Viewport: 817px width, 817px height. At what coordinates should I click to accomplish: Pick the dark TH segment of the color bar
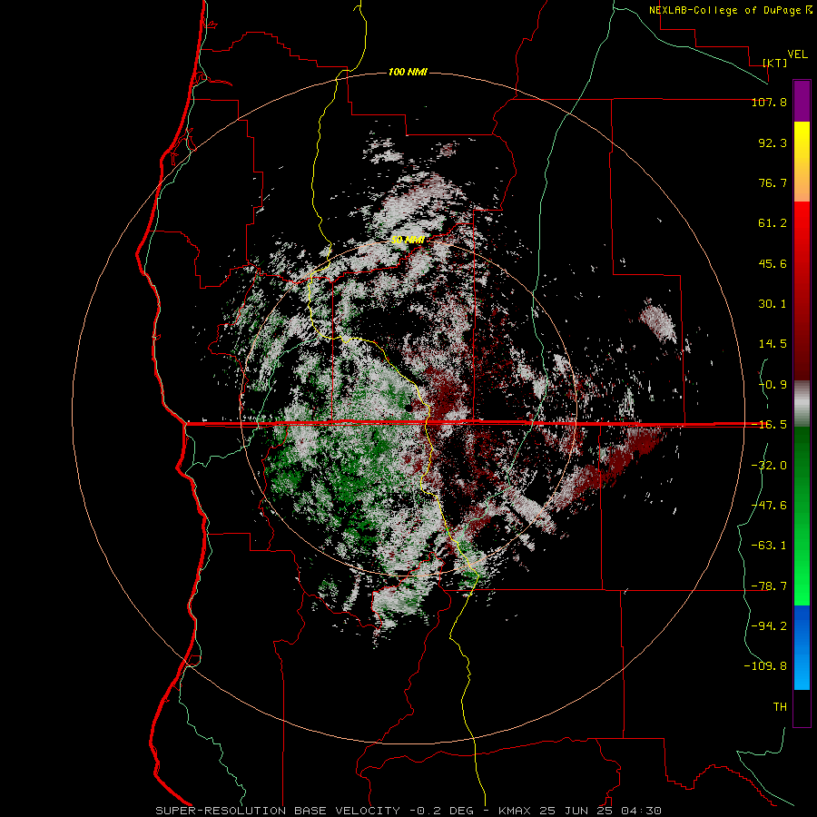[802, 708]
